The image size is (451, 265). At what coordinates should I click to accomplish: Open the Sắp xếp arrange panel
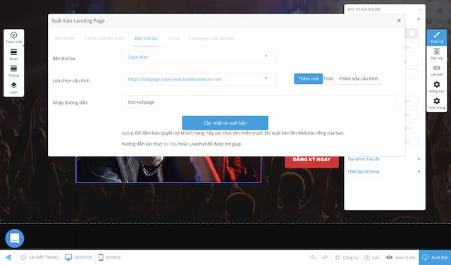pyautogui.click(x=437, y=54)
